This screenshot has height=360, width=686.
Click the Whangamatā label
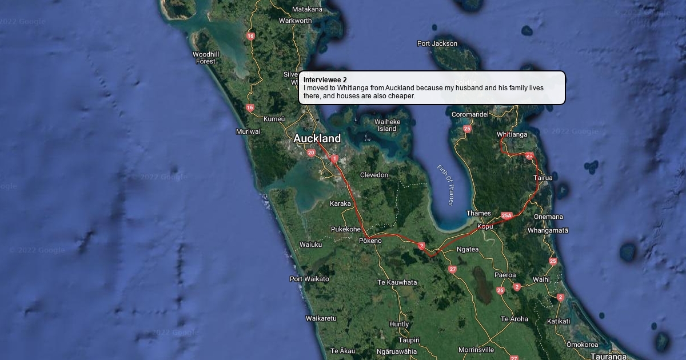(548, 230)
